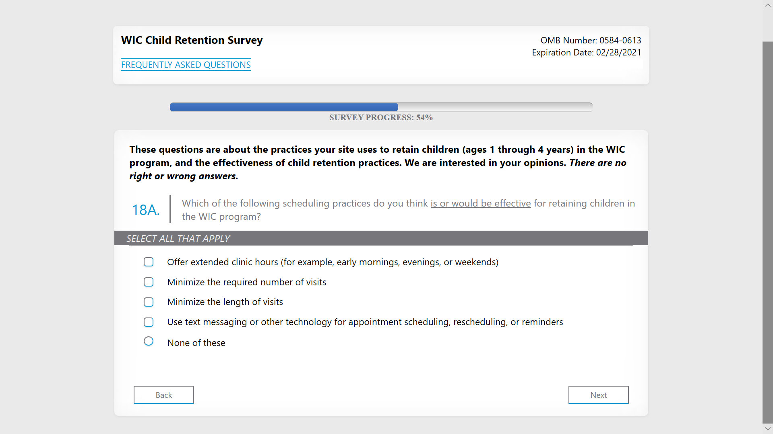Click the 'None of these' label text
Viewport: 773px width, 434px height.
pos(196,343)
